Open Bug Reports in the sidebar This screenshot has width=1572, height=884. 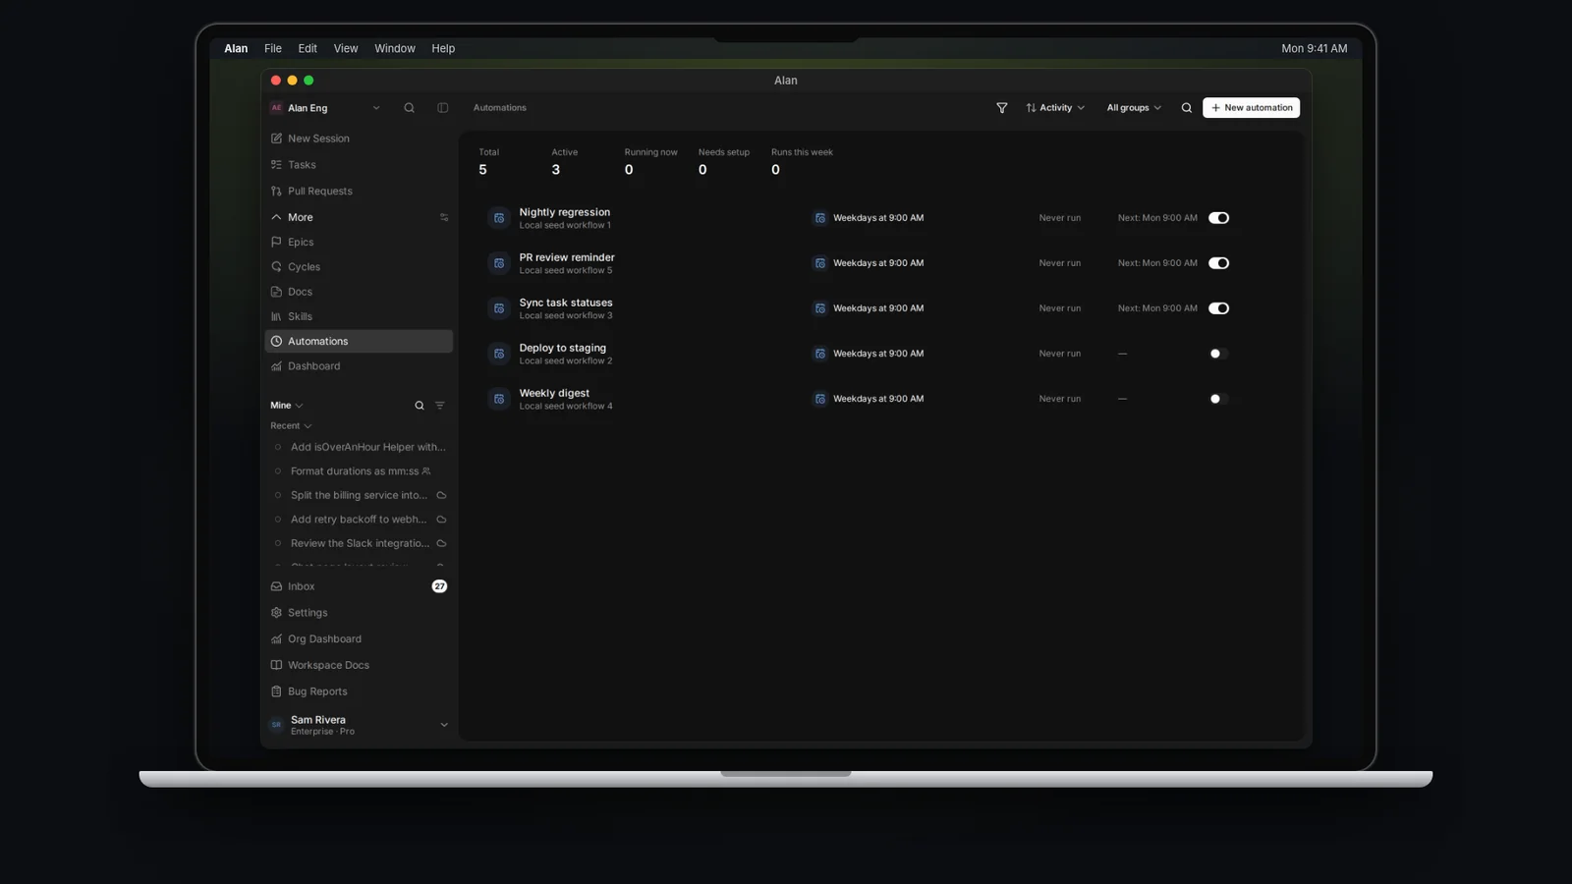coord(359,691)
